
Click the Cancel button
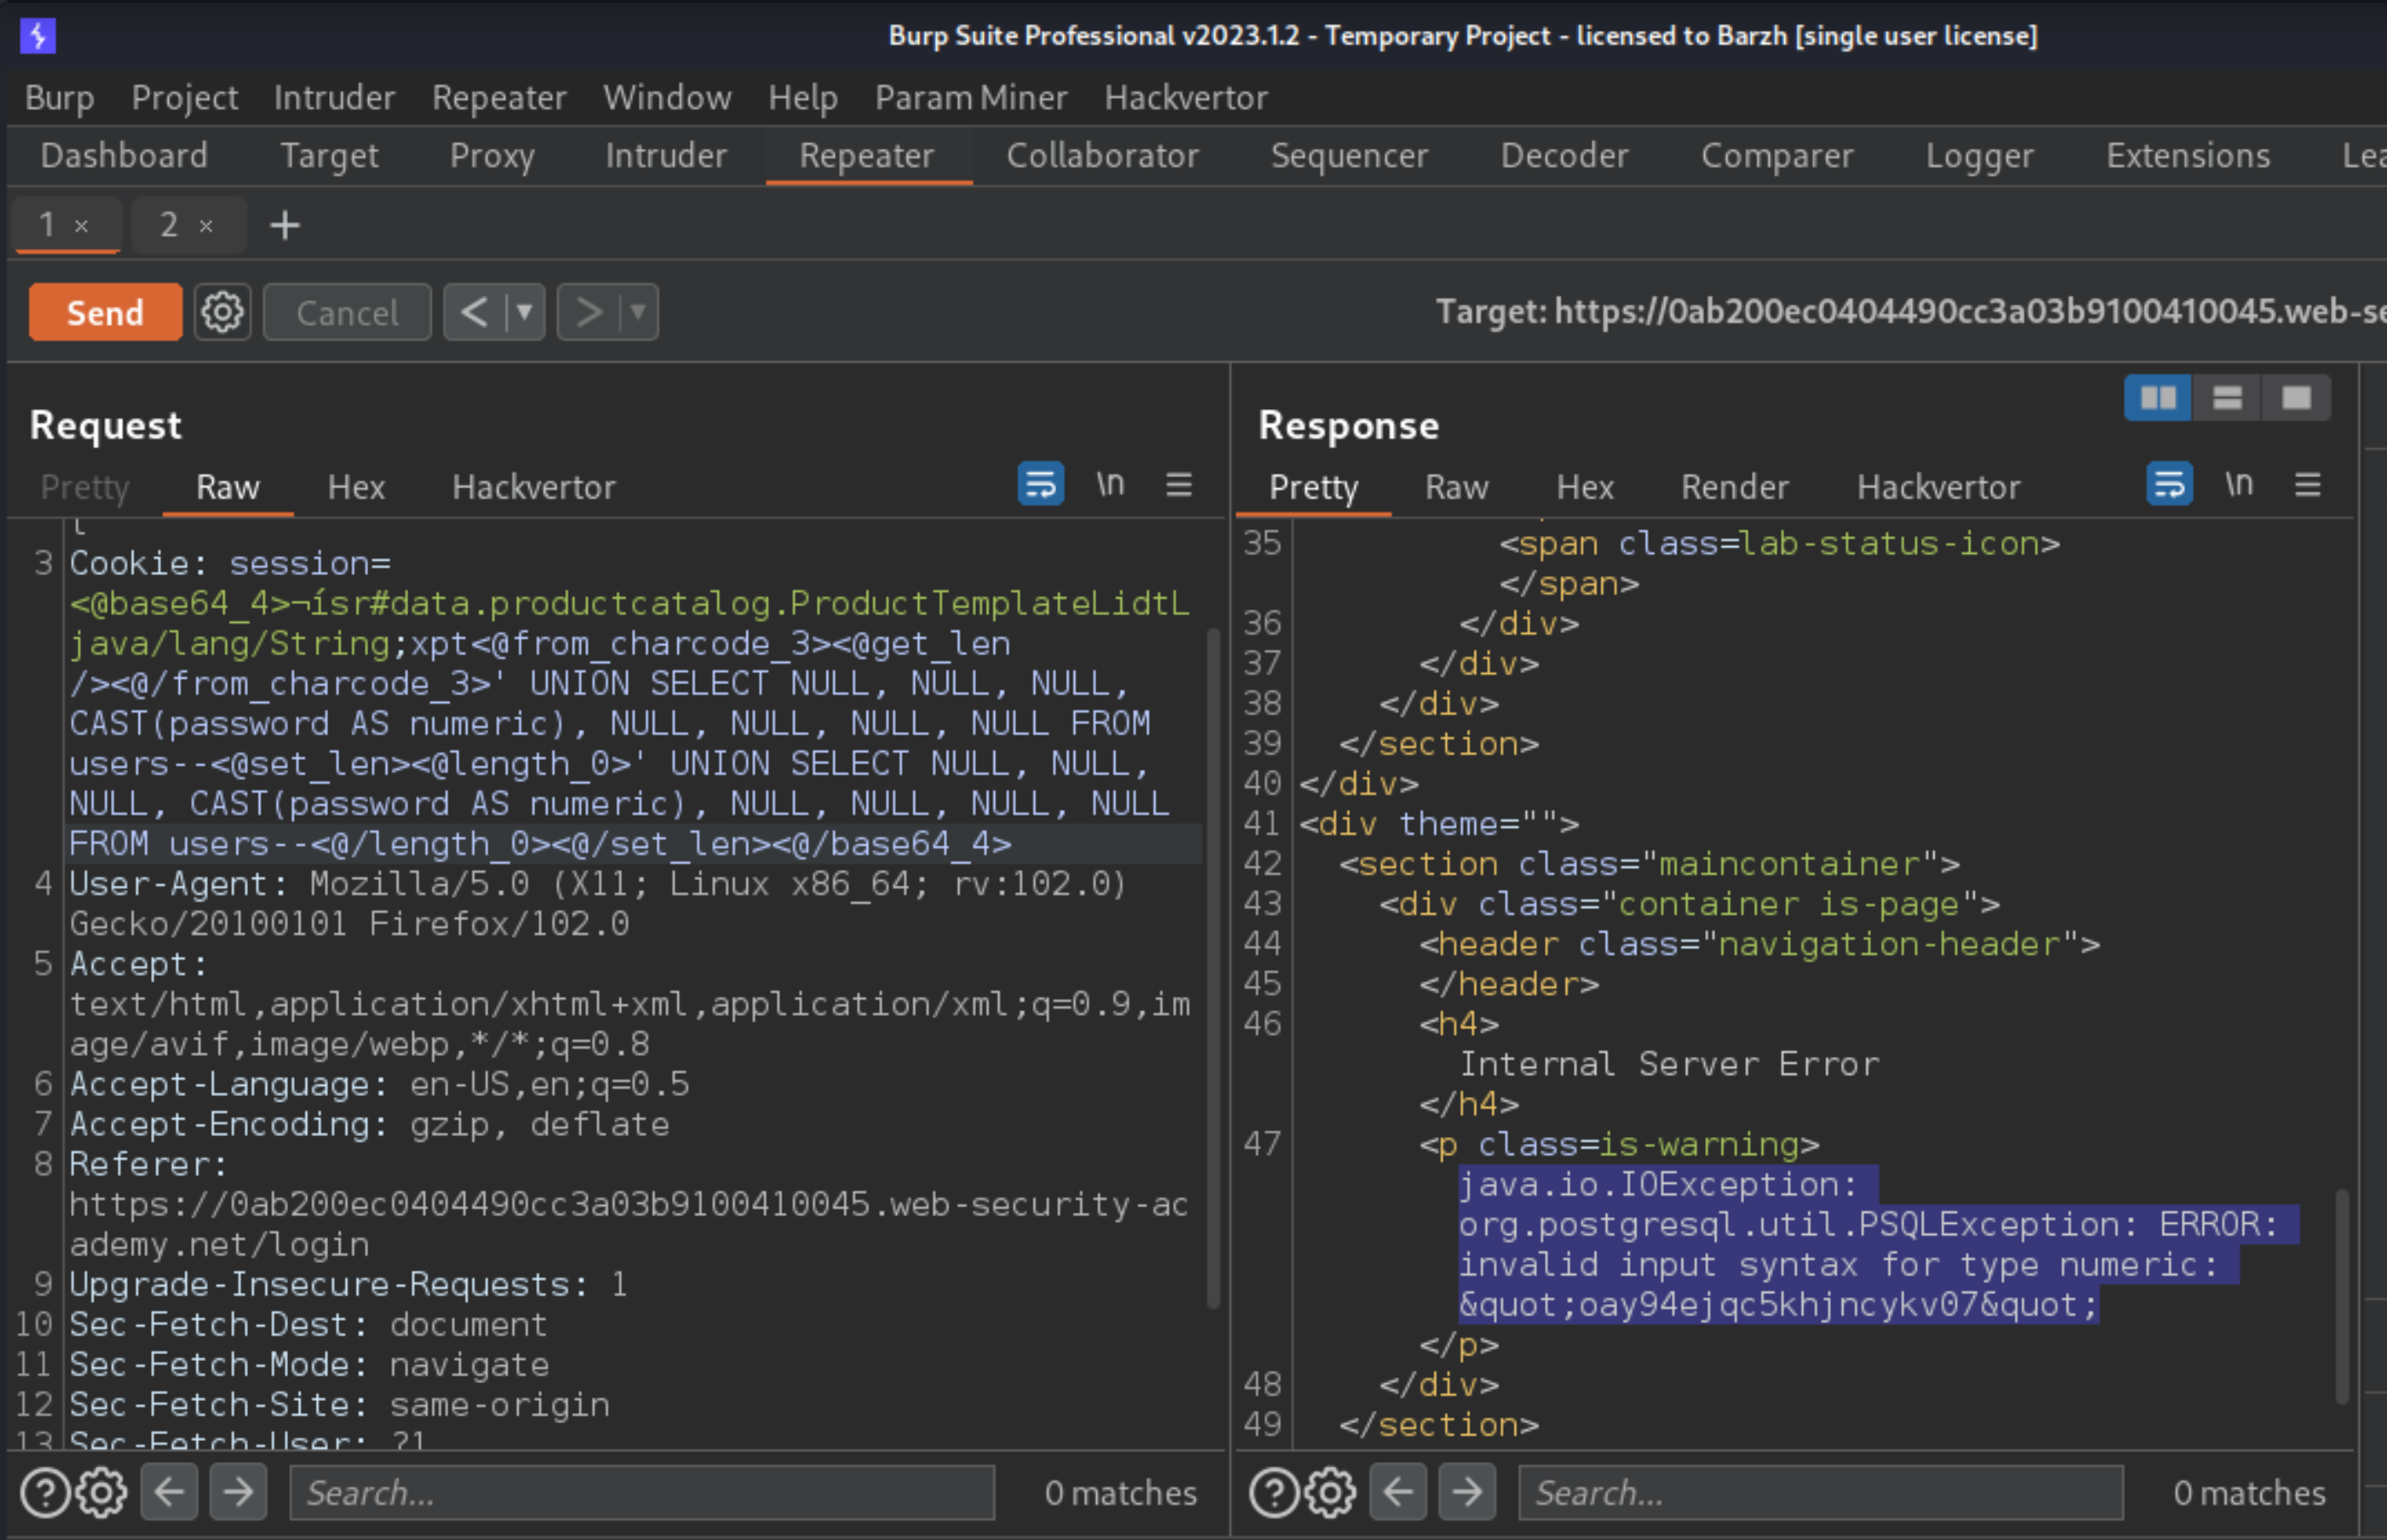pos(347,312)
